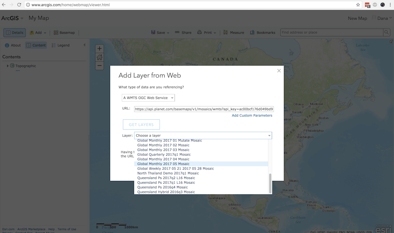This screenshot has width=394, height=233.
Task: Open the Print dropdown
Action: click(206, 32)
